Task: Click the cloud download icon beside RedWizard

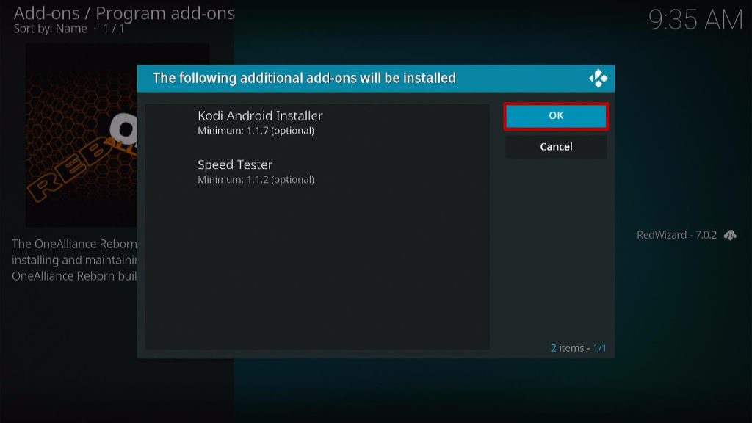Action: tap(730, 235)
